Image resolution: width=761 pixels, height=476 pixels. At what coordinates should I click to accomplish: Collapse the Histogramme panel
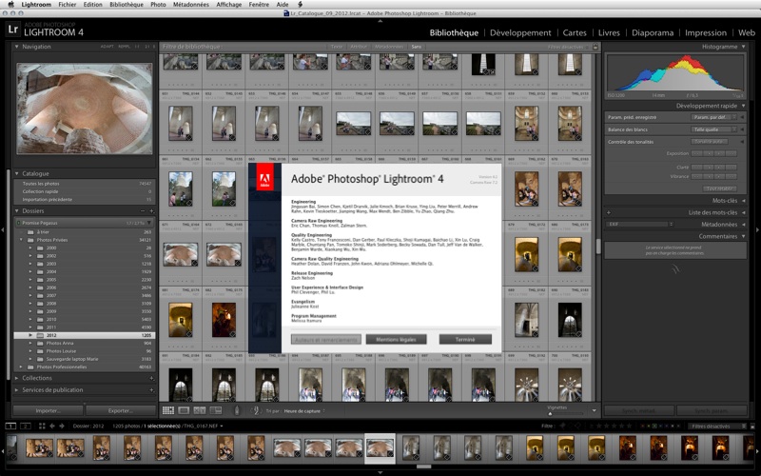click(743, 47)
